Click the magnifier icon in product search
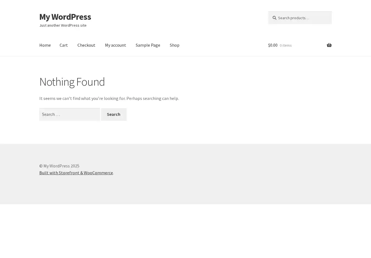371x258 pixels. (274, 18)
